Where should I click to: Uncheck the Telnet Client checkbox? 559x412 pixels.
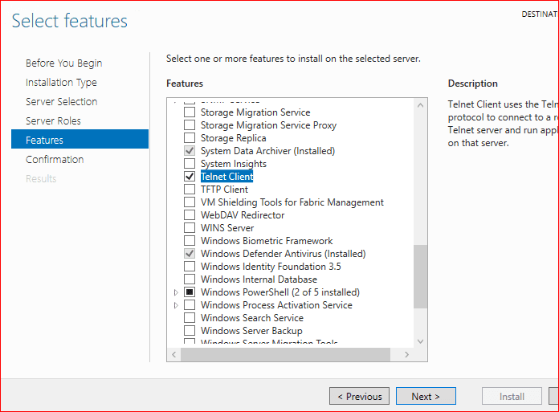pyautogui.click(x=190, y=177)
